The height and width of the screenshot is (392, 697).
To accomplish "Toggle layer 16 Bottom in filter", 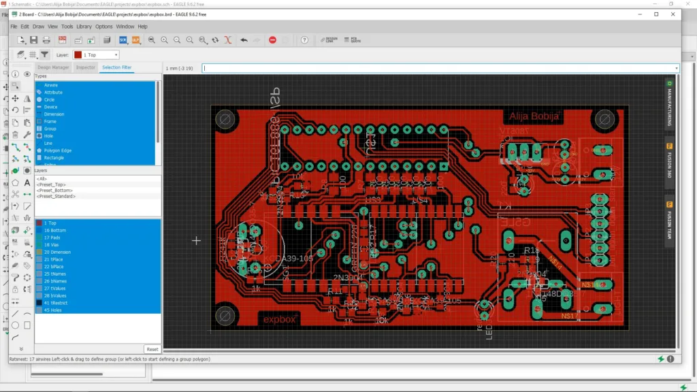I will tap(98, 230).
